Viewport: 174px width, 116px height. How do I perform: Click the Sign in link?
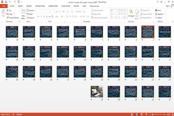[x=168, y=6]
